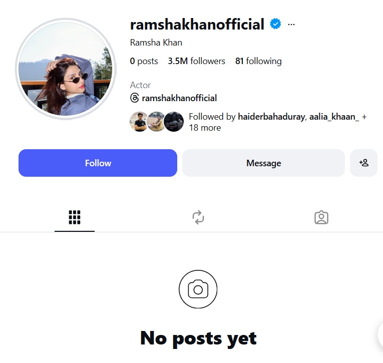The height and width of the screenshot is (363, 383).
Task: Open the Threads icon next to ramshakhanofficial
Action: point(134,98)
